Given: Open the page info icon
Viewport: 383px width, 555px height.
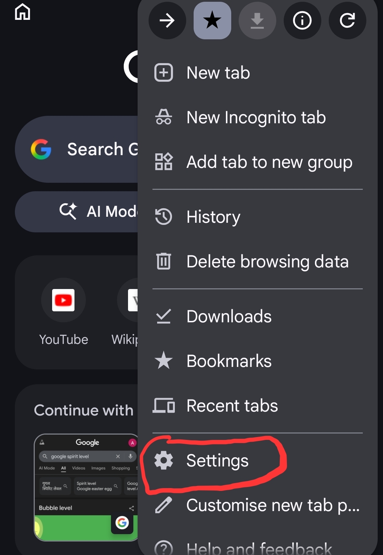Looking at the screenshot, I should point(302,21).
